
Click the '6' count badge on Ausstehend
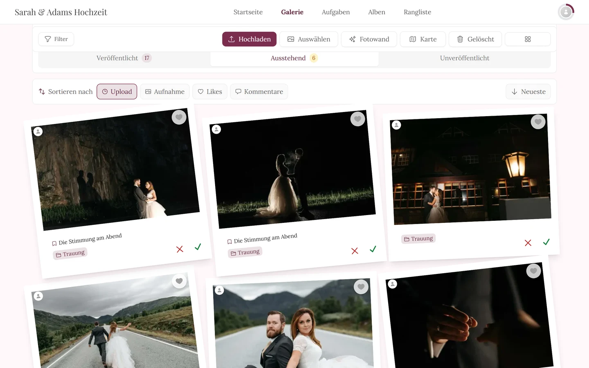click(x=314, y=58)
